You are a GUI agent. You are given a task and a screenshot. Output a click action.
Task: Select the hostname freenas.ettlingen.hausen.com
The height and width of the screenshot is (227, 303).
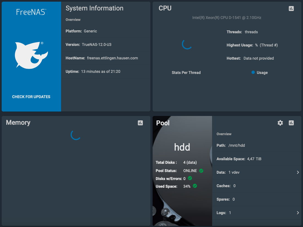pyautogui.click(x=112, y=58)
